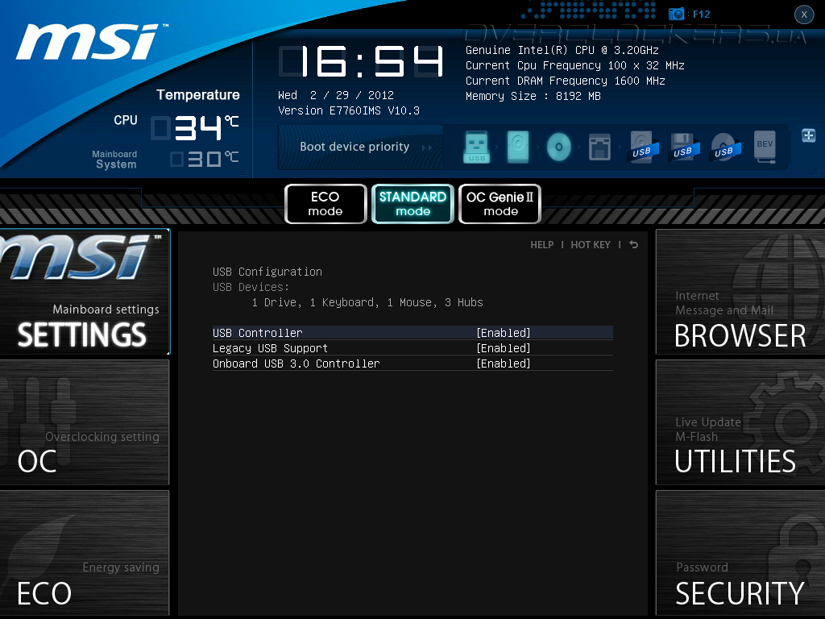
Task: Click the 1 Drive, 1 Keyboard devices line
Action: [367, 302]
